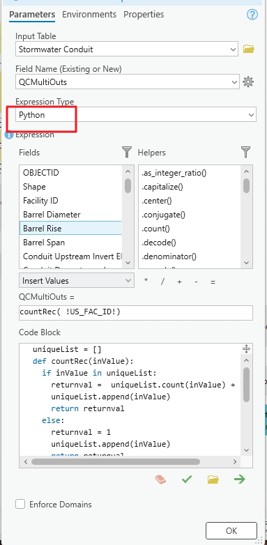Choose .as_integer_ratio() helper
This screenshot has height=545, width=267.
point(190,173)
